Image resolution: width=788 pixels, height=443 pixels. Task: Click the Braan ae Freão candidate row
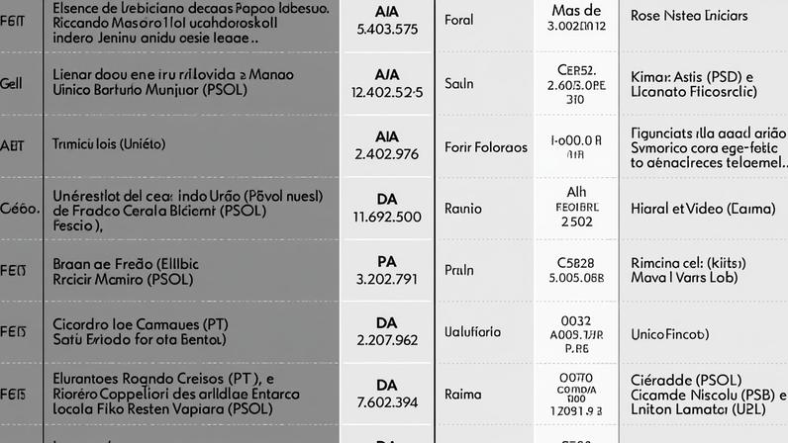pos(191,271)
